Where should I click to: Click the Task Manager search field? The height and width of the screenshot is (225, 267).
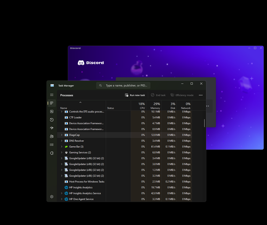(123, 85)
